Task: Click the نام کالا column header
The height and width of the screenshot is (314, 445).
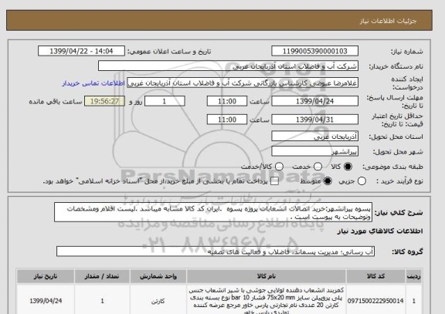Action: click(x=267, y=276)
